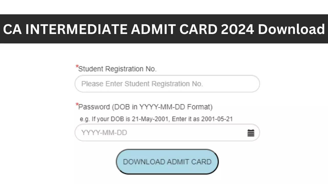The height and width of the screenshot is (184, 328).
Task: Click the "Student Registration No." field label
Action: (117, 69)
